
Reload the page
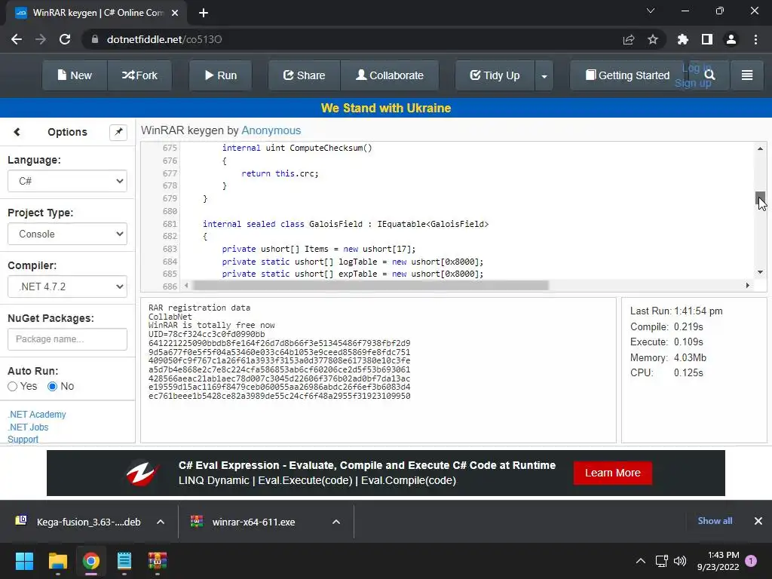point(65,39)
